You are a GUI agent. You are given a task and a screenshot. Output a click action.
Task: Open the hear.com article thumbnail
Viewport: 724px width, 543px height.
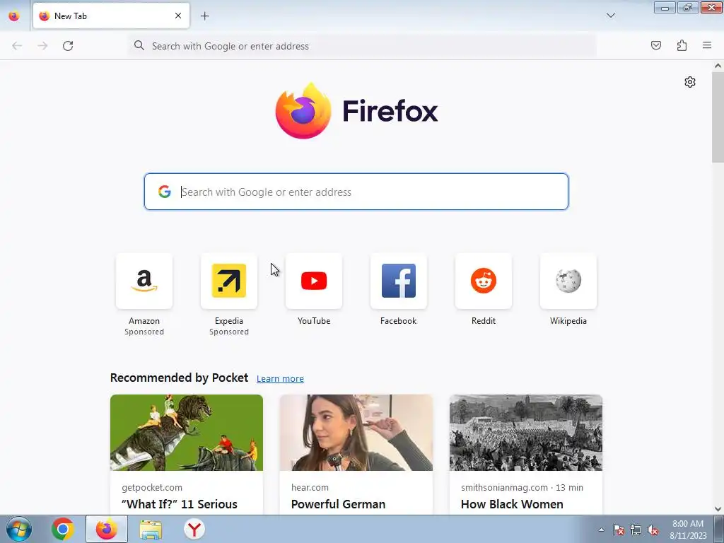pyautogui.click(x=356, y=433)
